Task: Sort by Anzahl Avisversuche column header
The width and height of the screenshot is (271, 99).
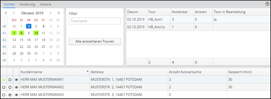Action: pyautogui.click(x=197, y=72)
